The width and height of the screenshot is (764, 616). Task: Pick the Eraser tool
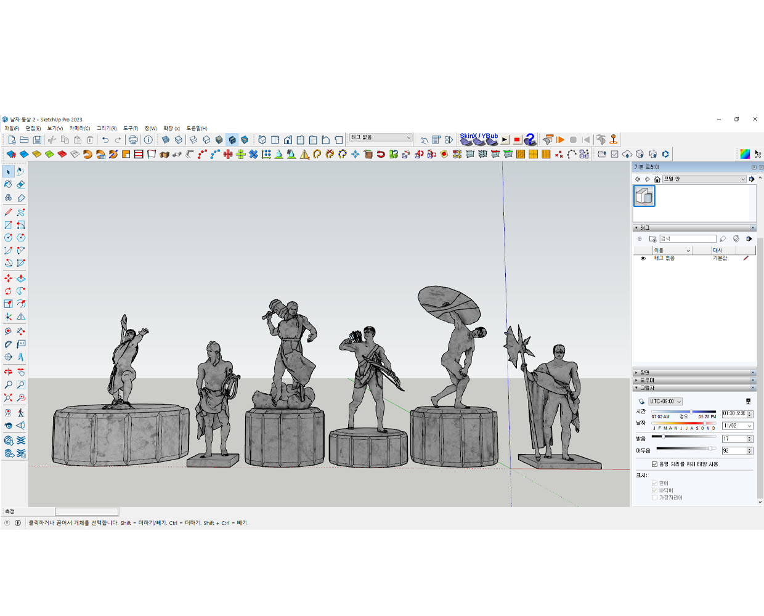click(x=21, y=184)
